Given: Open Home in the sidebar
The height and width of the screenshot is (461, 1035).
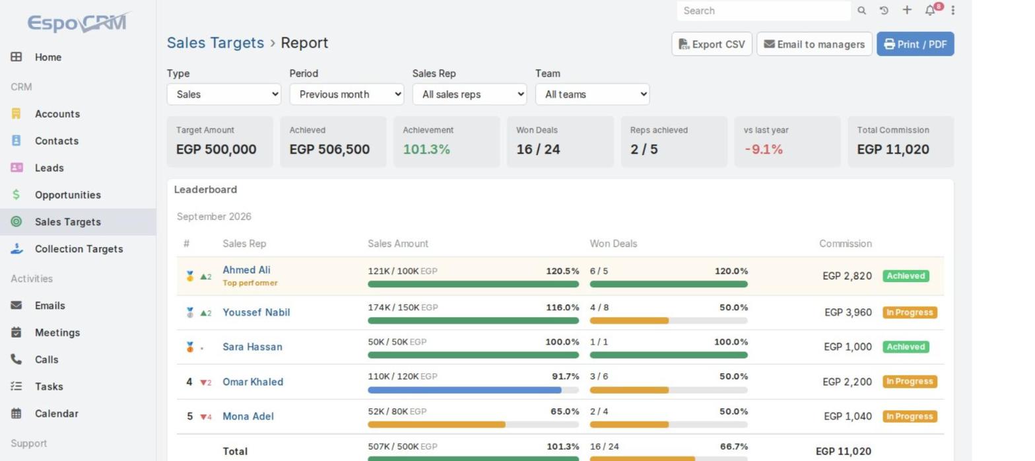Looking at the screenshot, I should 78,57.
